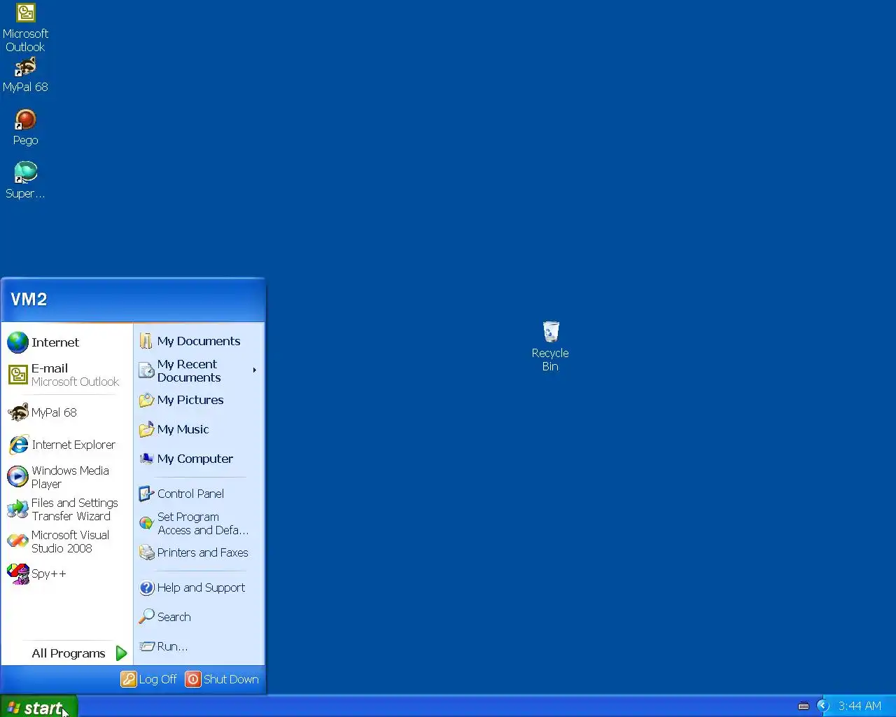Show hidden tray icons arrow
Screen dimensions: 896x717
click(x=823, y=706)
